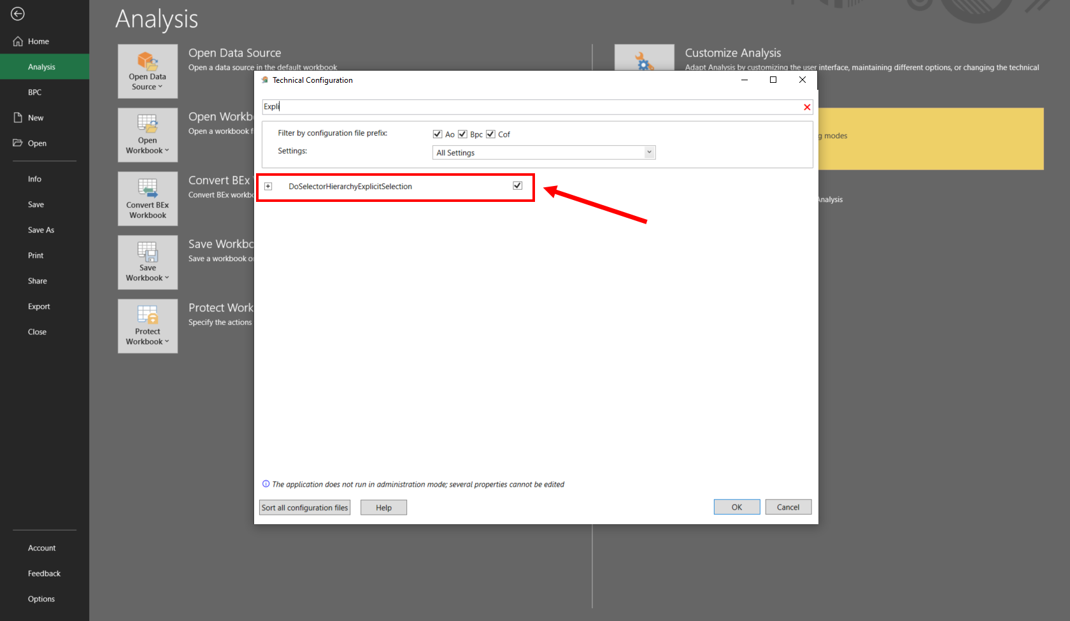Minimize the Technical Configuration dialog

point(744,80)
